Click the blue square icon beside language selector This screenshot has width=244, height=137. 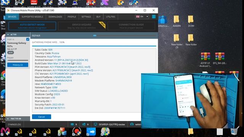coord(154,17)
